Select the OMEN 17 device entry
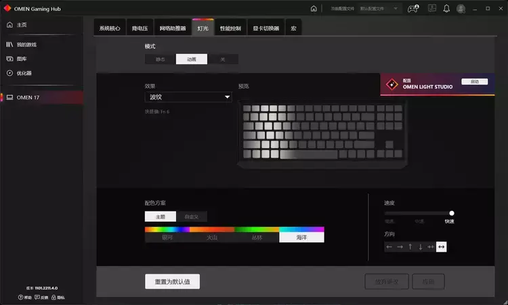Image resolution: width=508 pixels, height=305 pixels. pos(42,97)
